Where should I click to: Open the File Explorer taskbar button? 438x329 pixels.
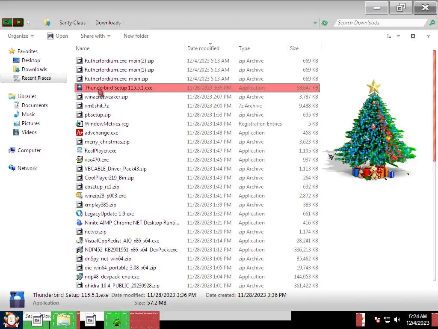tap(63, 320)
